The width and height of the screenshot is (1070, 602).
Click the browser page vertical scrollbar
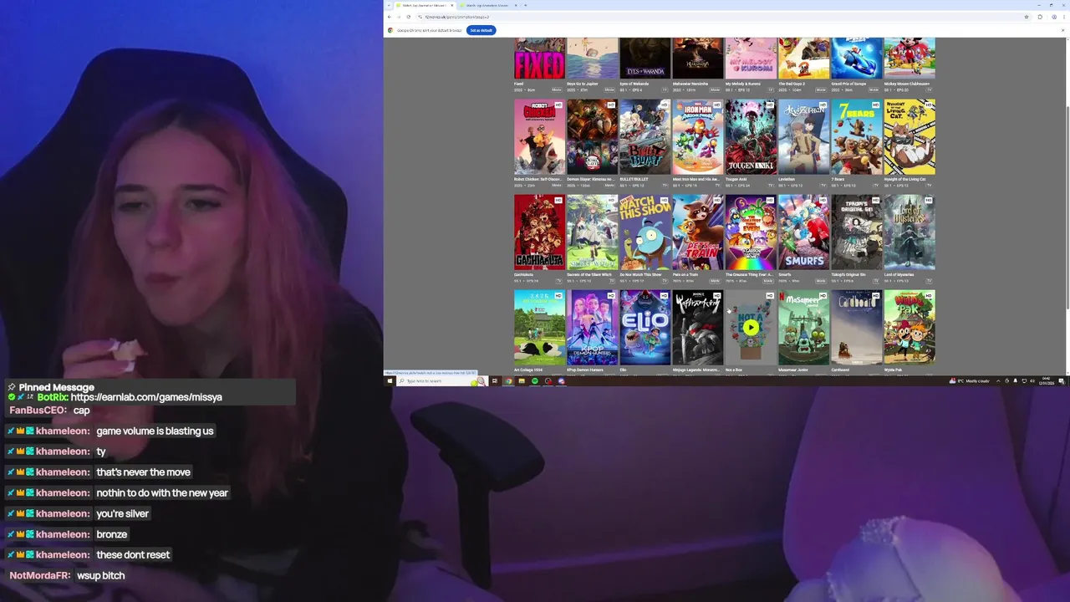pyautogui.click(x=1067, y=207)
